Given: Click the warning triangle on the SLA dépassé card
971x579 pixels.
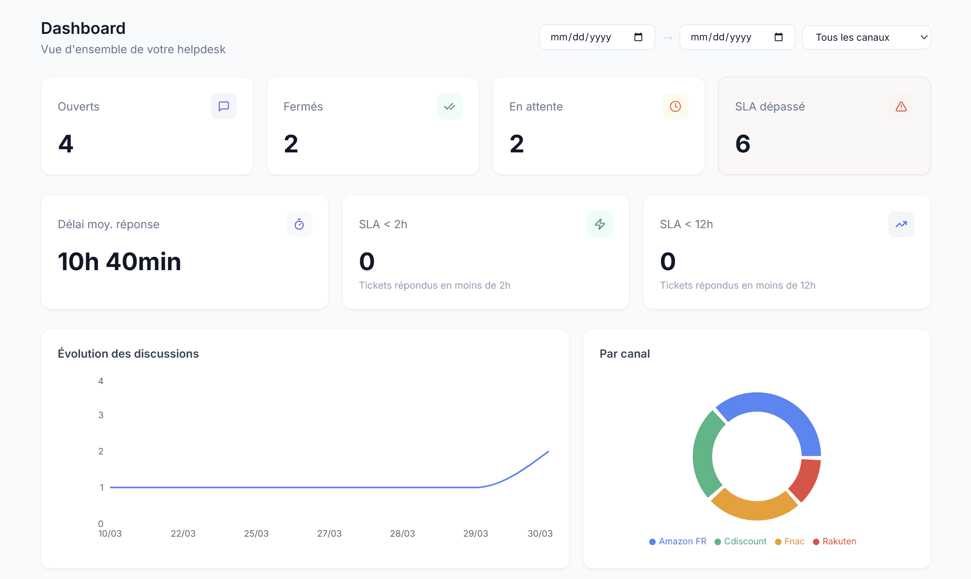Looking at the screenshot, I should pyautogui.click(x=901, y=106).
